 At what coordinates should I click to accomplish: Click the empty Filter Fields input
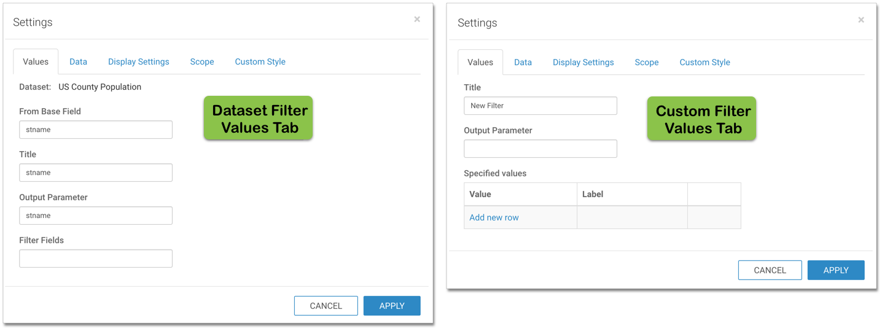coord(96,259)
